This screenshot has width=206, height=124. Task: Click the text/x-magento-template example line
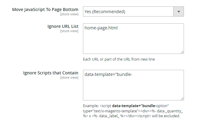[110, 111]
